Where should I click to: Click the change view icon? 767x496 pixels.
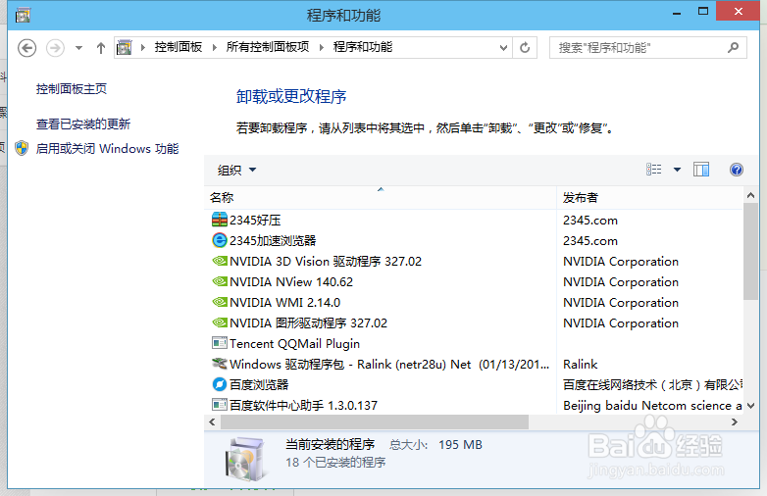click(x=653, y=170)
